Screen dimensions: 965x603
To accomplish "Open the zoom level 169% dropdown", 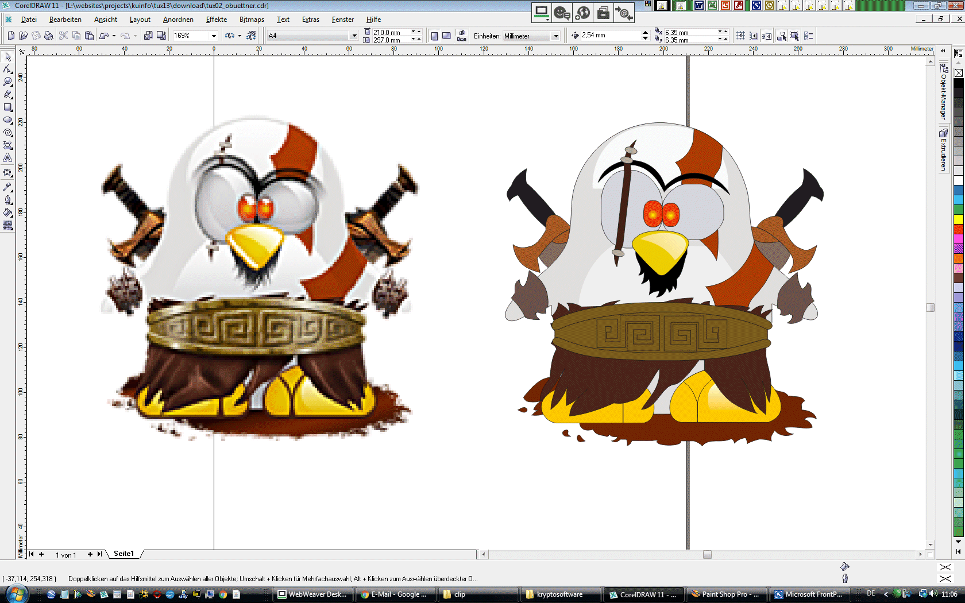I will point(214,36).
